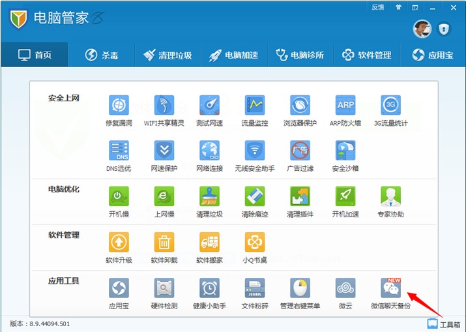Open 文件粉碎 file shredder tool
The height and width of the screenshot is (332, 466).
[x=255, y=288]
